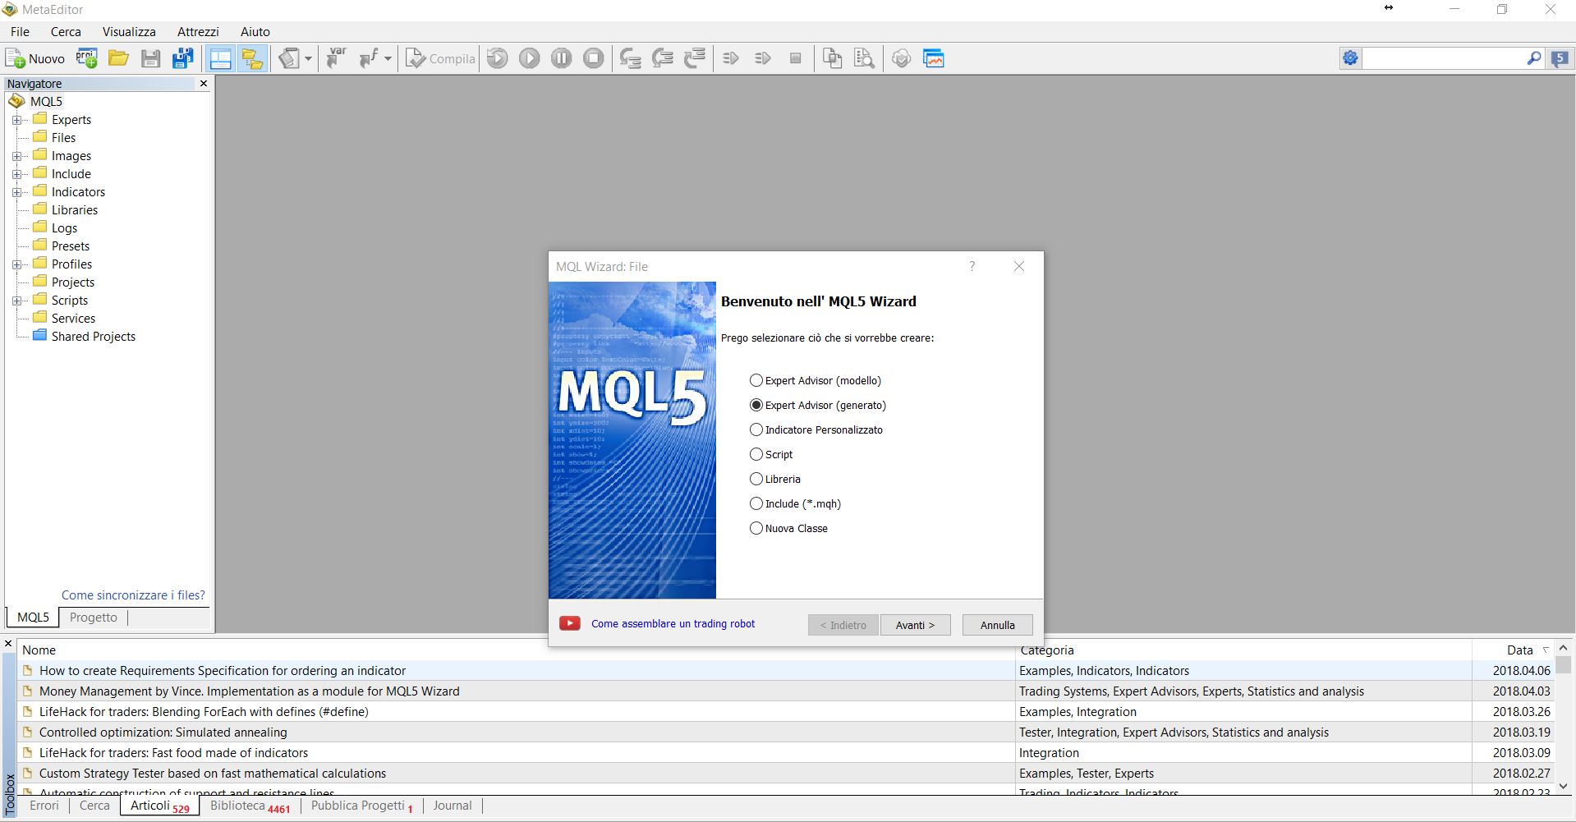Expand the Include folder
This screenshot has width=1576, height=822.
click(16, 174)
